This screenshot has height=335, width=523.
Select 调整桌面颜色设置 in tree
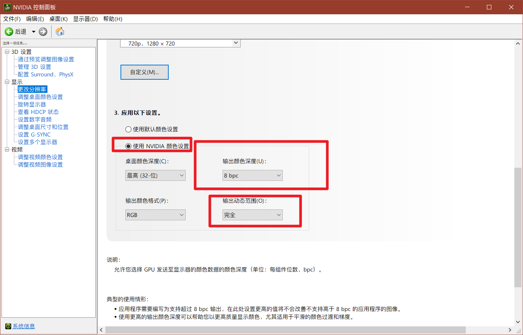(40, 97)
